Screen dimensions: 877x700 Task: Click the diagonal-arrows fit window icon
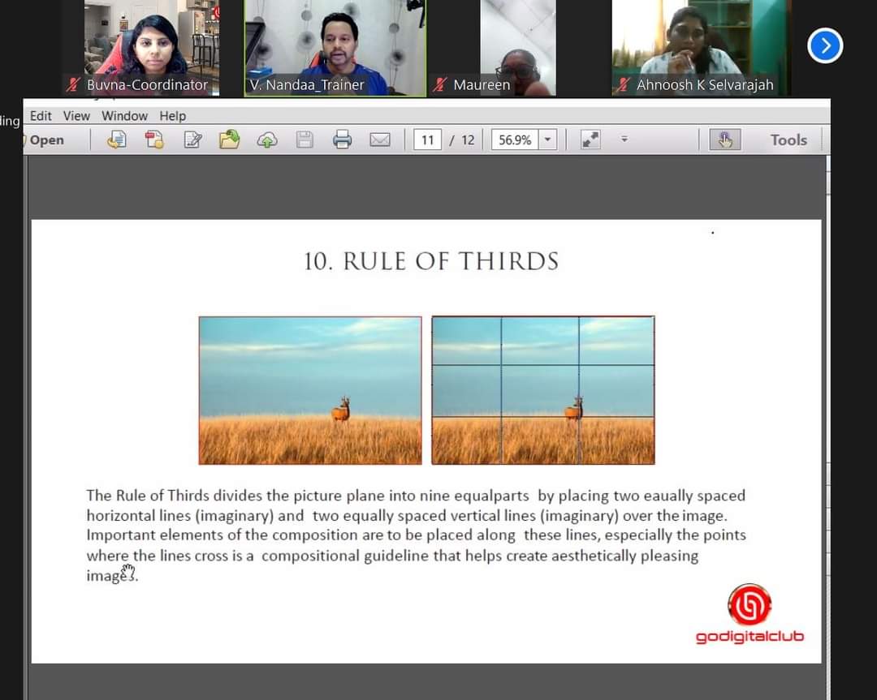point(590,140)
